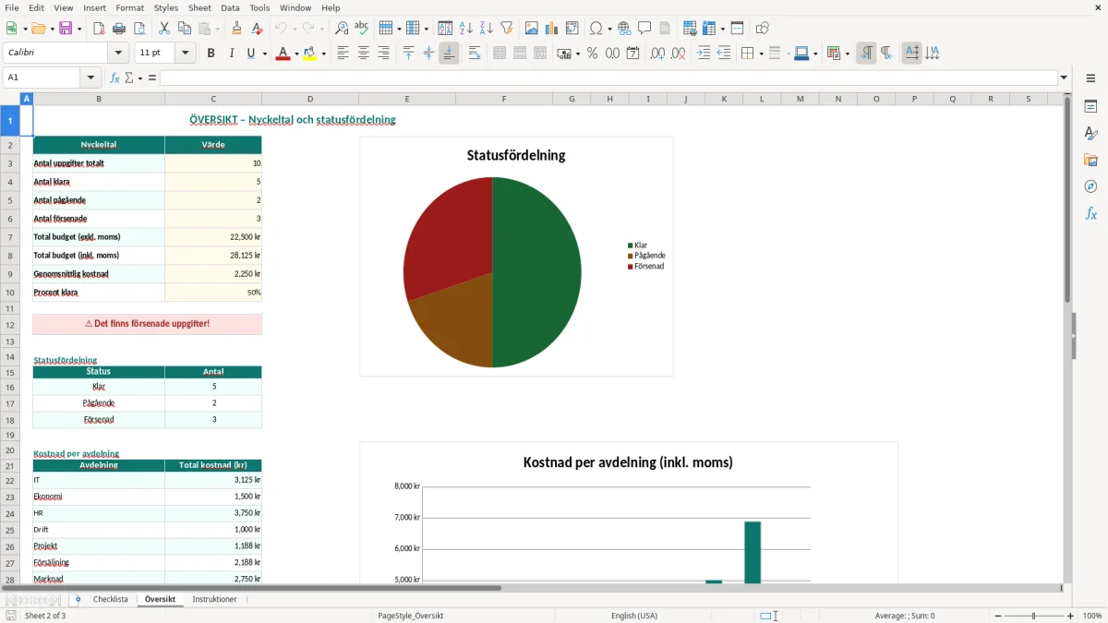Click into the formula input line
The width and height of the screenshot is (1108, 623).
coord(608,78)
